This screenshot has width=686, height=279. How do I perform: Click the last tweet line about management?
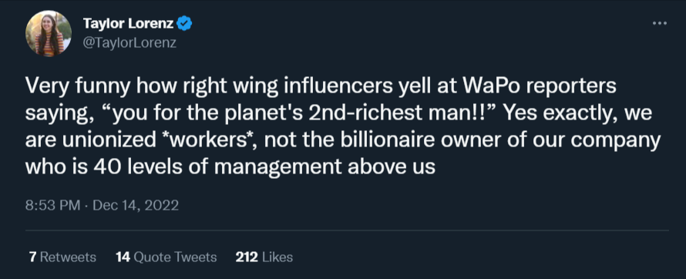[x=230, y=167]
